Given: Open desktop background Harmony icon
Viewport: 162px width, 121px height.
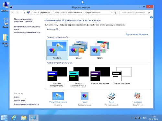Looking at the screenshot, I should pyautogui.click(x=58, y=96).
